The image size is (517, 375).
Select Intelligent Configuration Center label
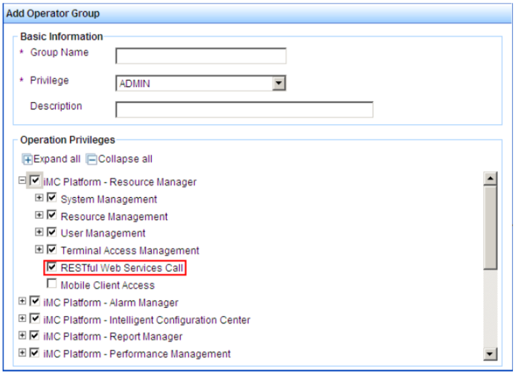point(147,320)
